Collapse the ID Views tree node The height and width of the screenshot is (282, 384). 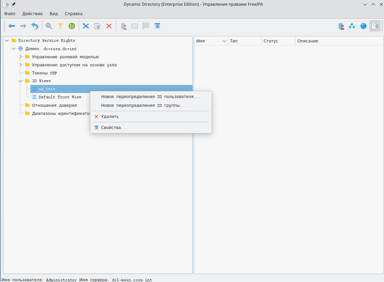pyautogui.click(x=21, y=81)
